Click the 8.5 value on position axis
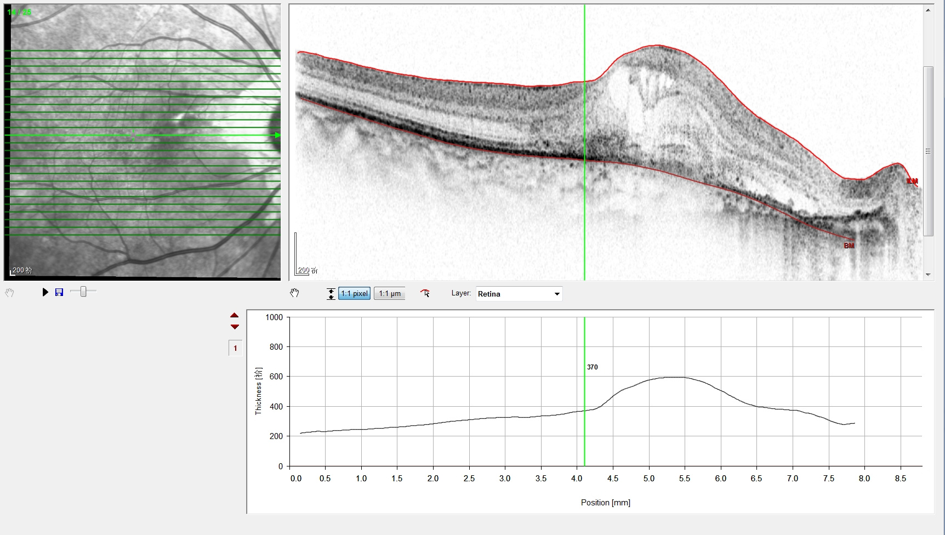 (x=901, y=479)
